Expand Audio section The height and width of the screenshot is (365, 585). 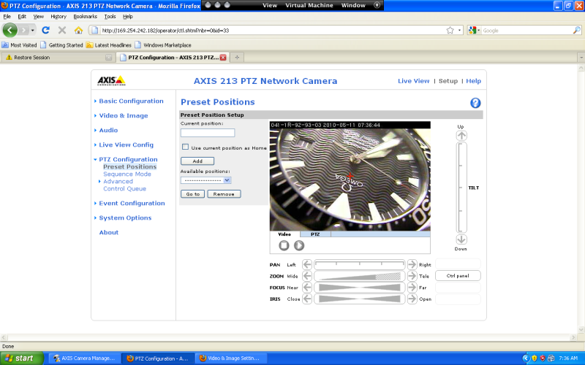(x=108, y=130)
